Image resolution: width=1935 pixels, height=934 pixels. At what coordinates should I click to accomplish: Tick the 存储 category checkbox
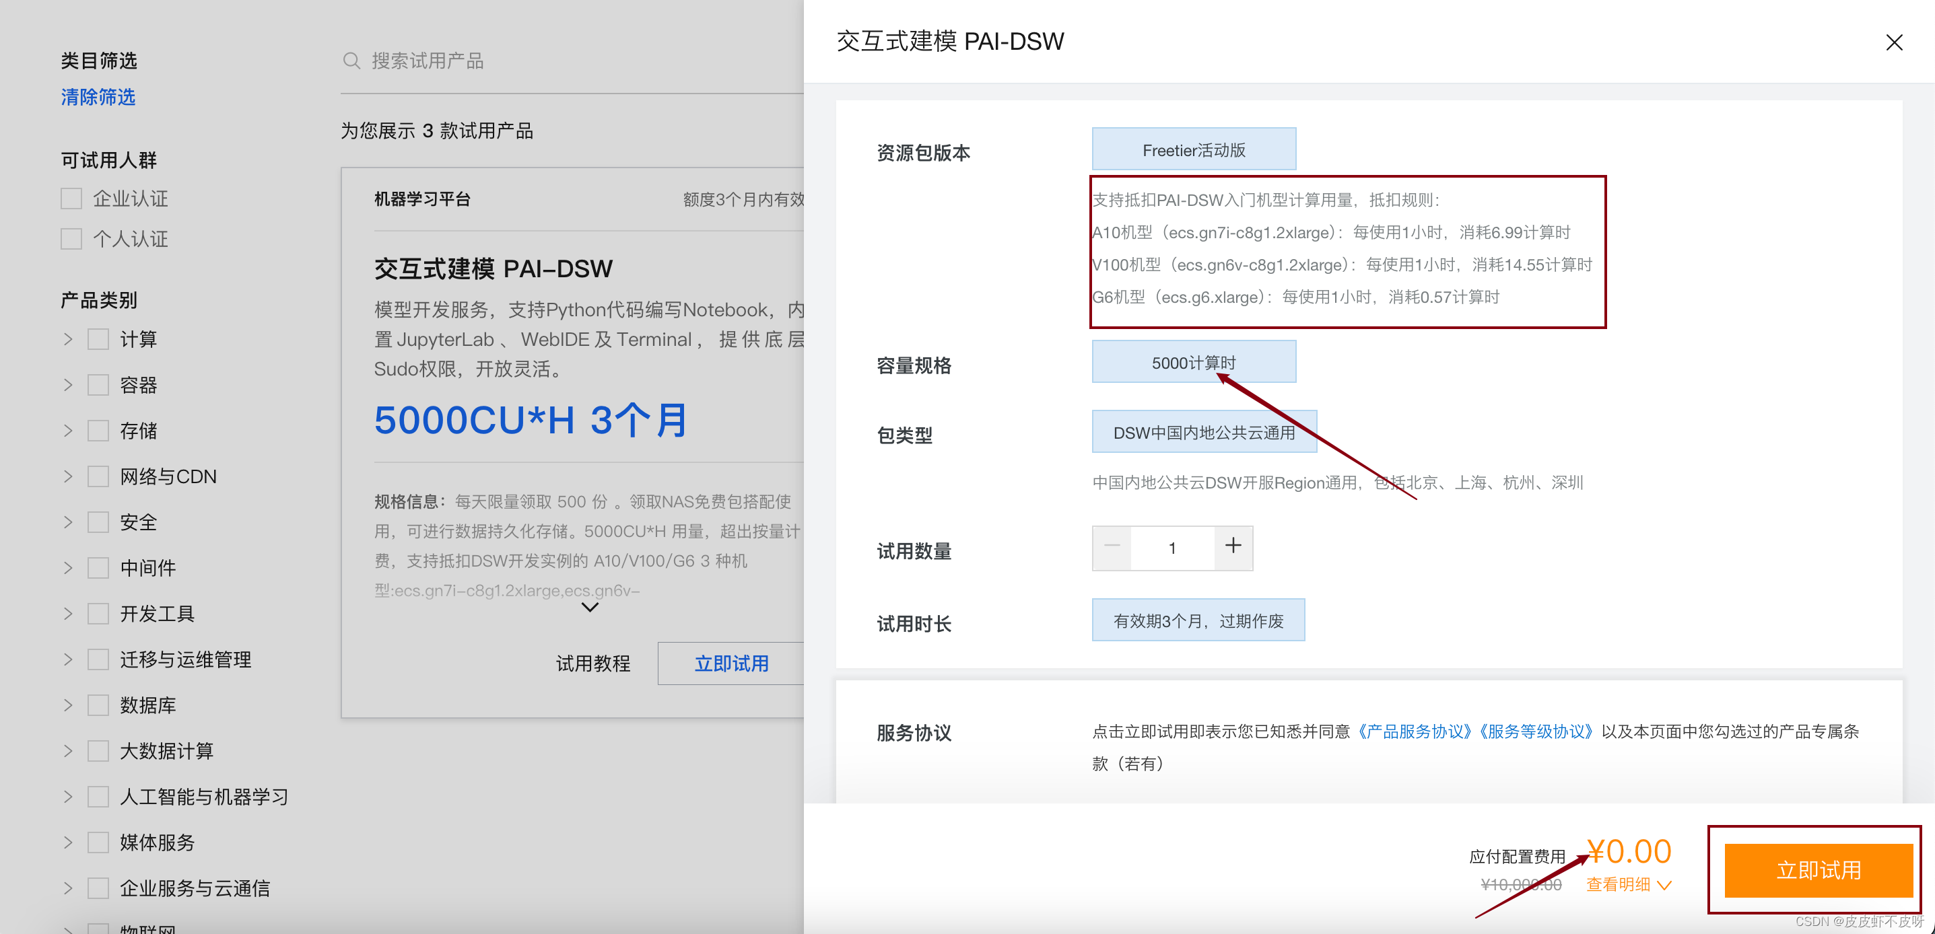coord(98,431)
